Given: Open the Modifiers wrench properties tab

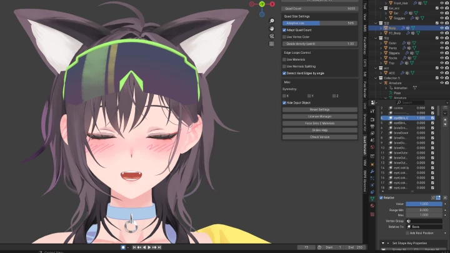Looking at the screenshot, I should pos(372,171).
